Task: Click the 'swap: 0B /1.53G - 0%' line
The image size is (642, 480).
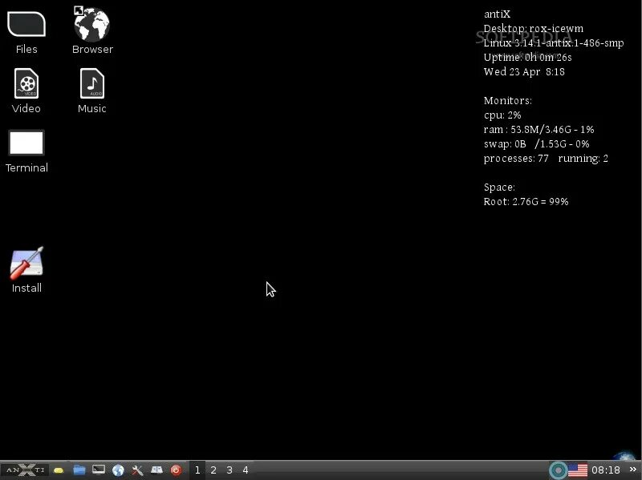Action: 536,144
